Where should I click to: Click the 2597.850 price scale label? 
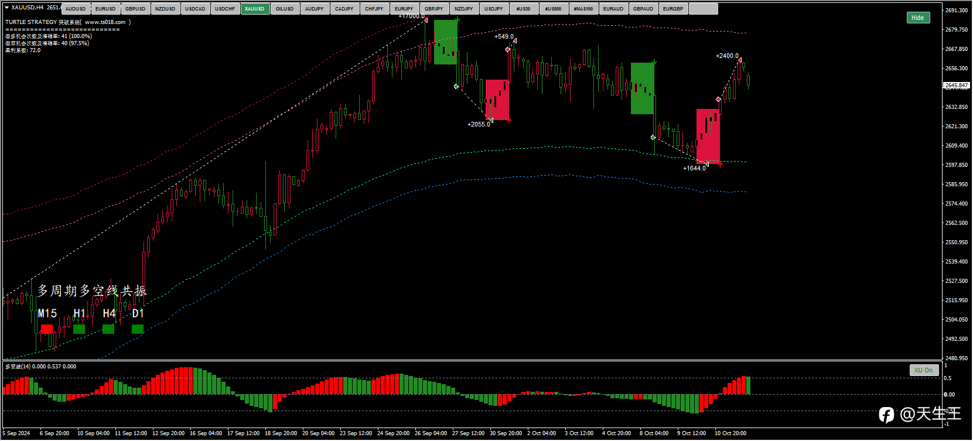(956, 165)
